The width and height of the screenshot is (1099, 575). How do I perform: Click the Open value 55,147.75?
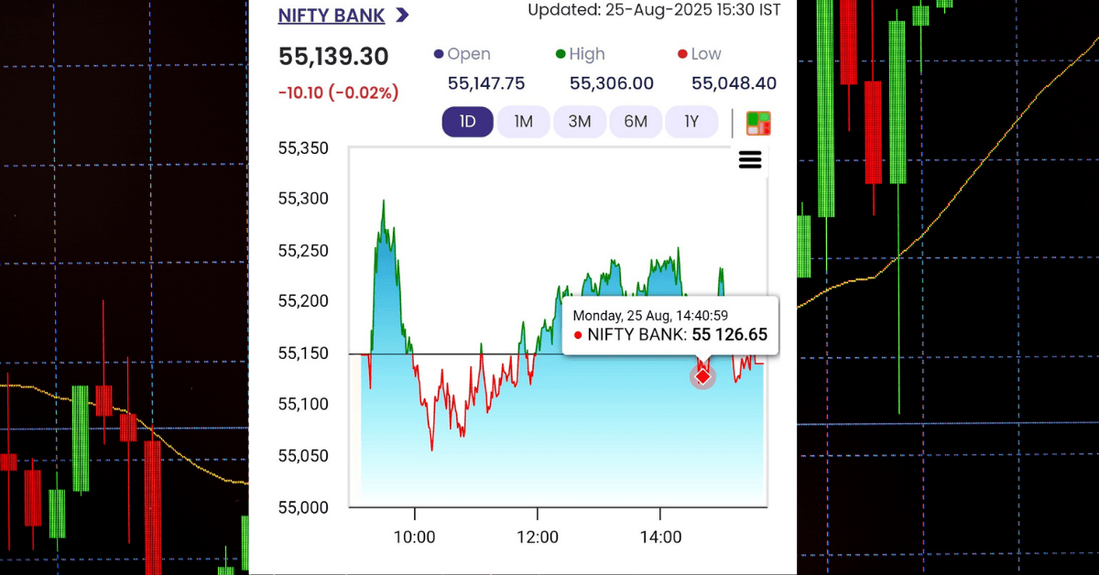coord(485,83)
